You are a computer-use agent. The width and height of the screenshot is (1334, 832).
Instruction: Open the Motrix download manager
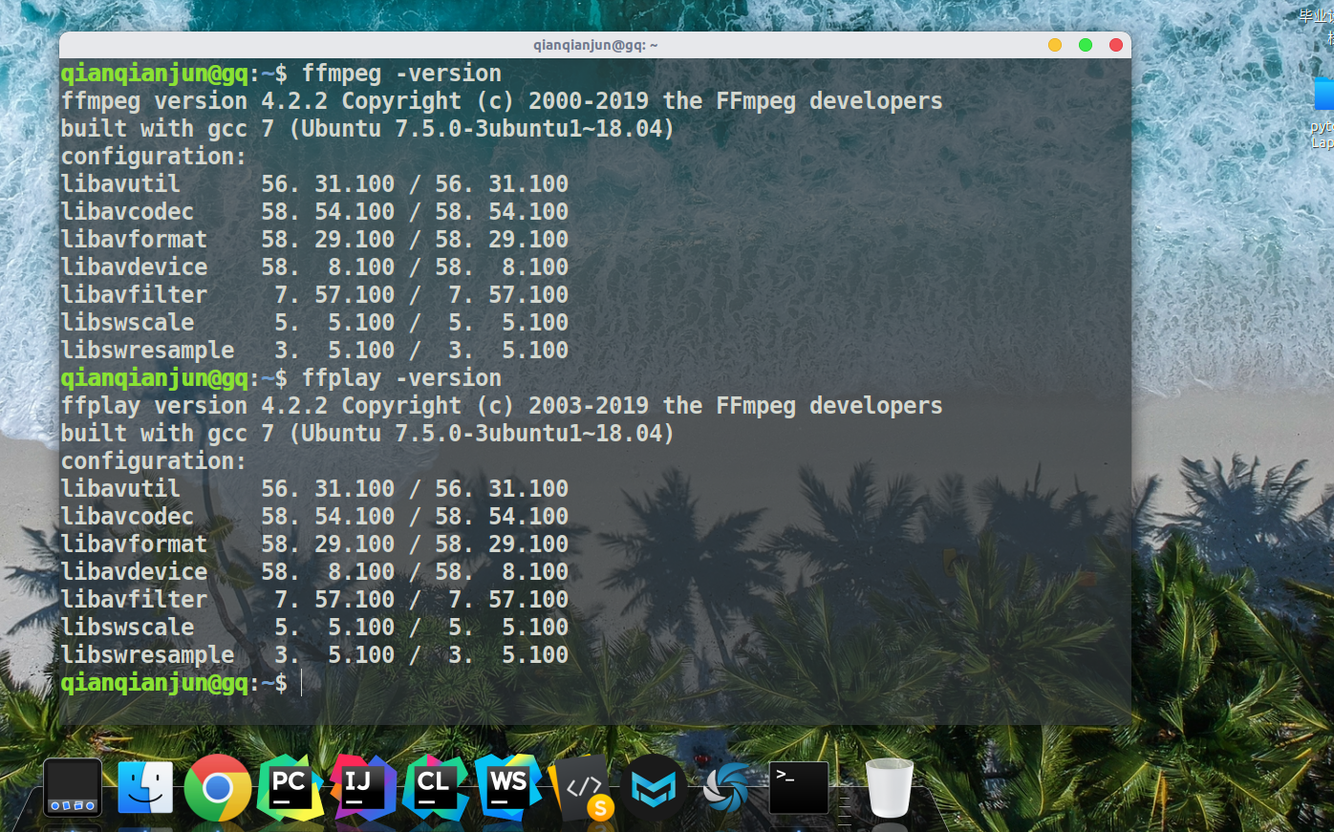tap(654, 787)
